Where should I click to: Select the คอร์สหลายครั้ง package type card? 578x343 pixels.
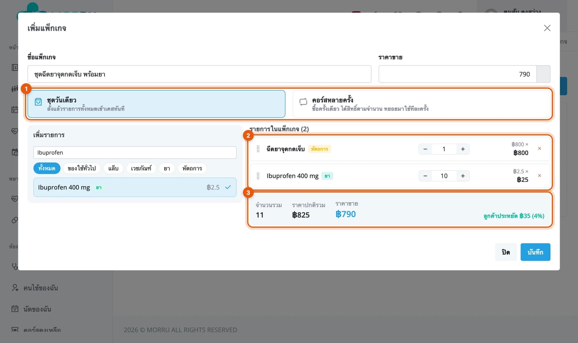(421, 104)
